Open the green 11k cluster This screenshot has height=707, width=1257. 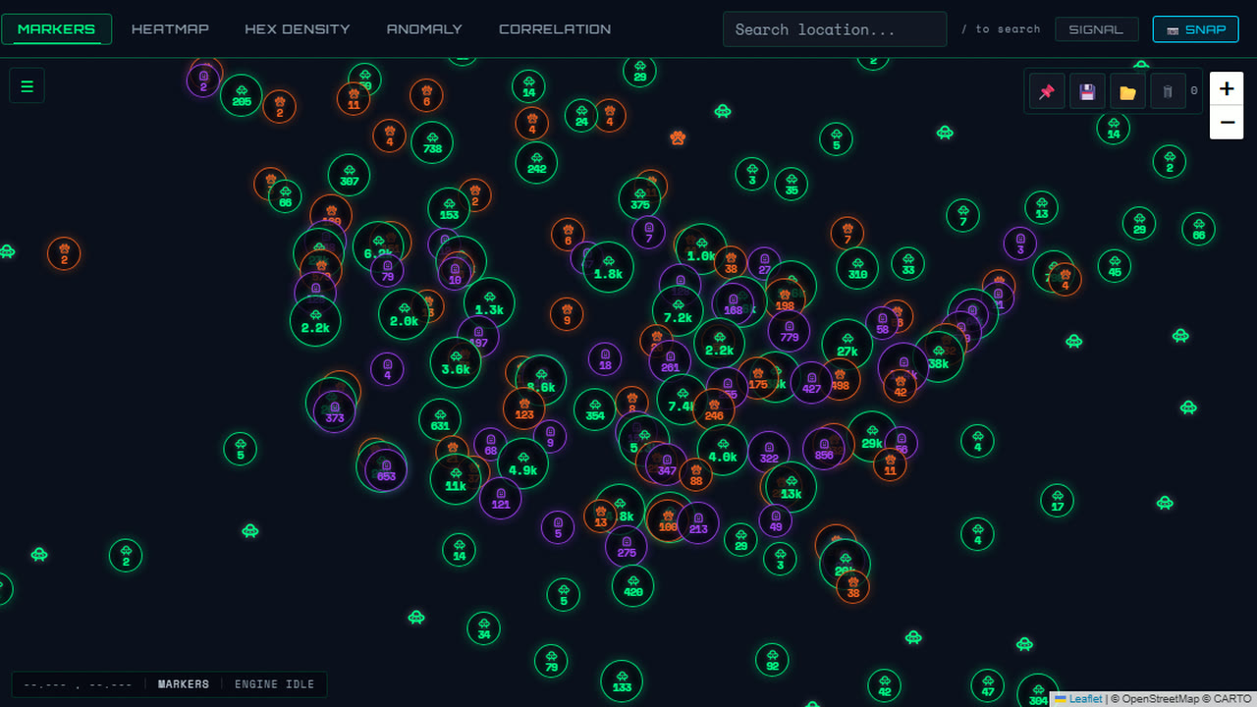click(x=456, y=479)
